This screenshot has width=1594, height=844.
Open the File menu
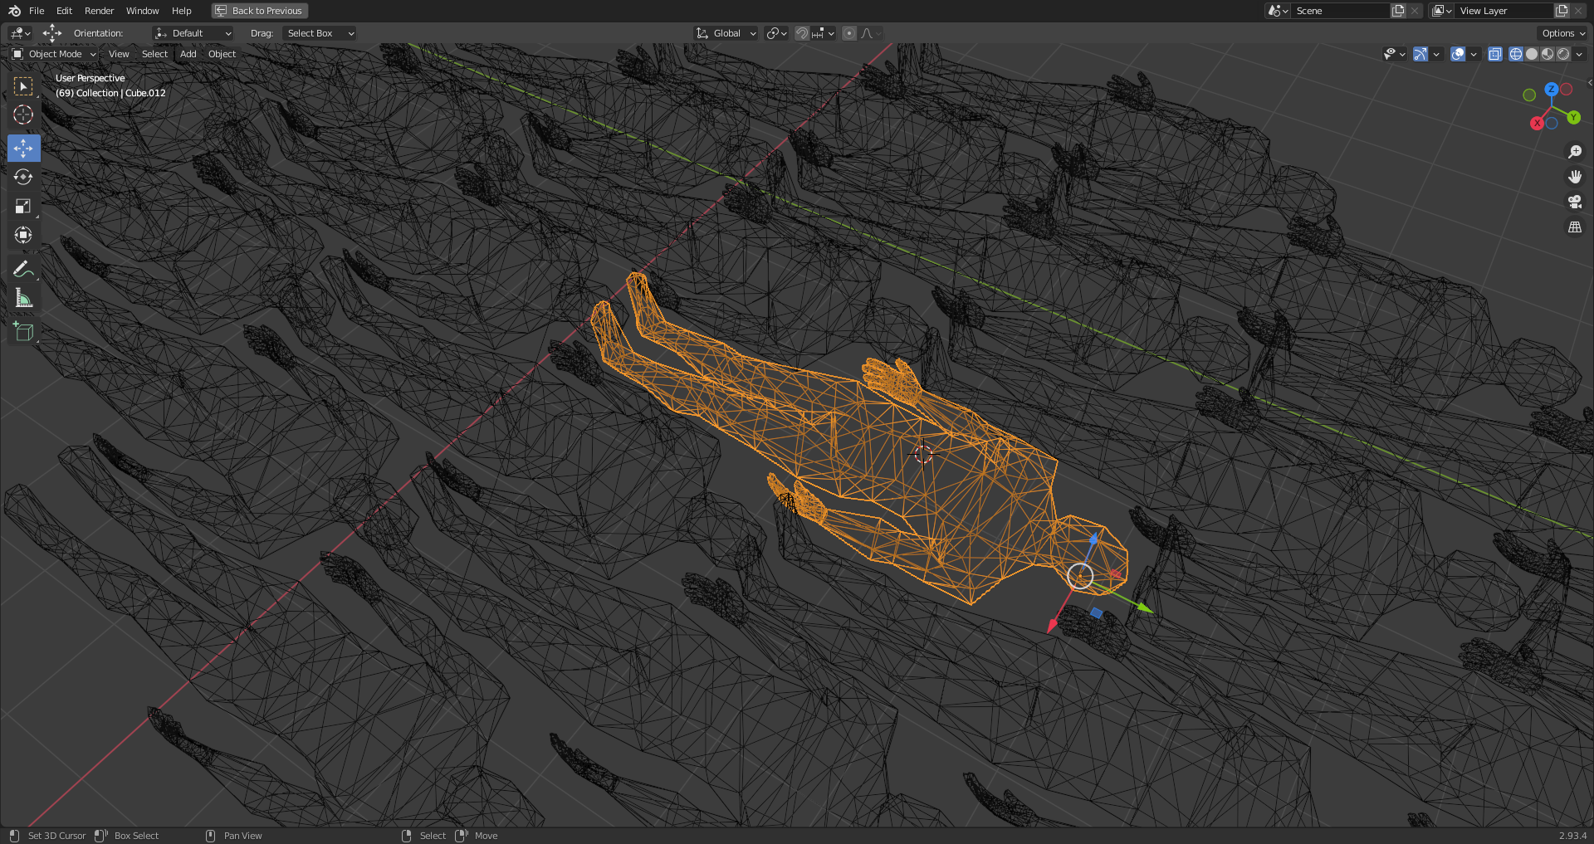point(37,11)
